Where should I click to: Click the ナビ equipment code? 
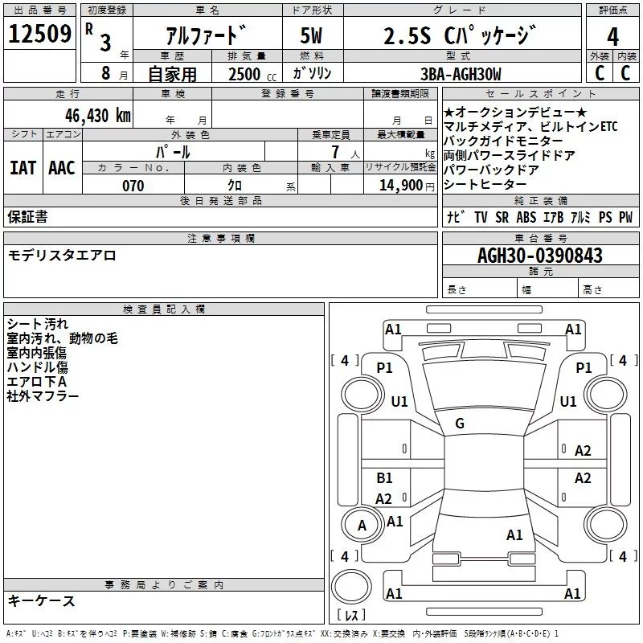455,217
